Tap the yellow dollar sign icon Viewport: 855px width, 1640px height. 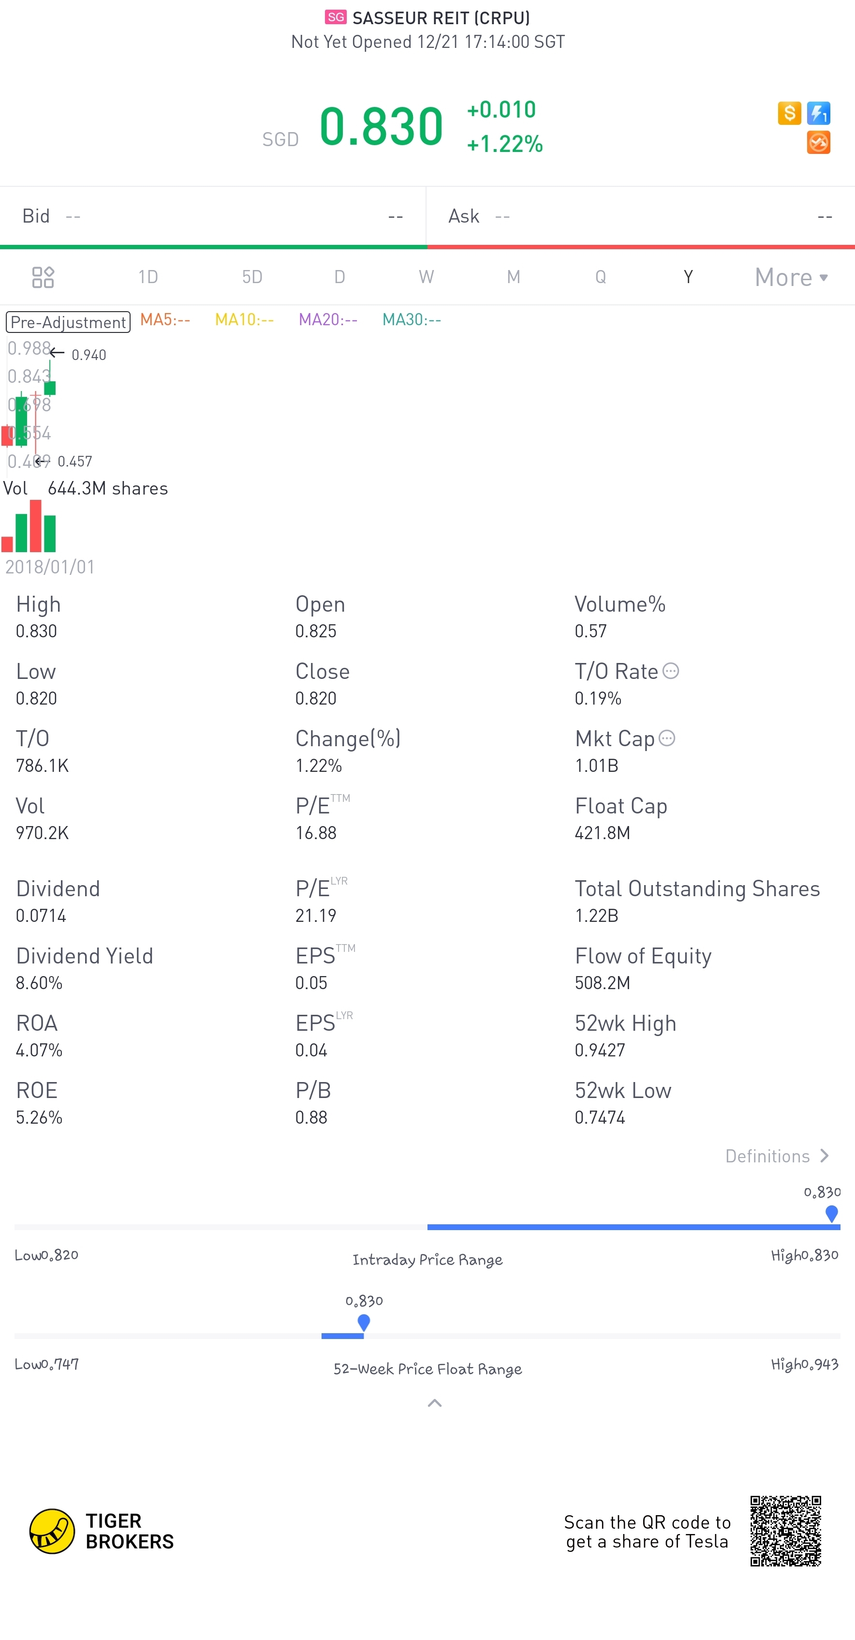click(x=789, y=113)
